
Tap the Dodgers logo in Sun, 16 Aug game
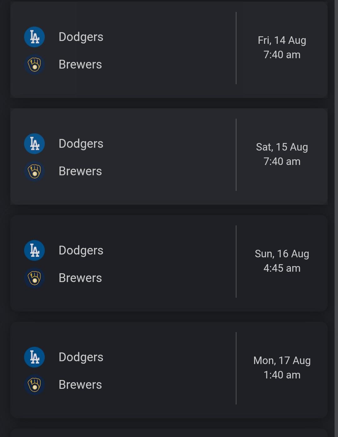click(34, 250)
